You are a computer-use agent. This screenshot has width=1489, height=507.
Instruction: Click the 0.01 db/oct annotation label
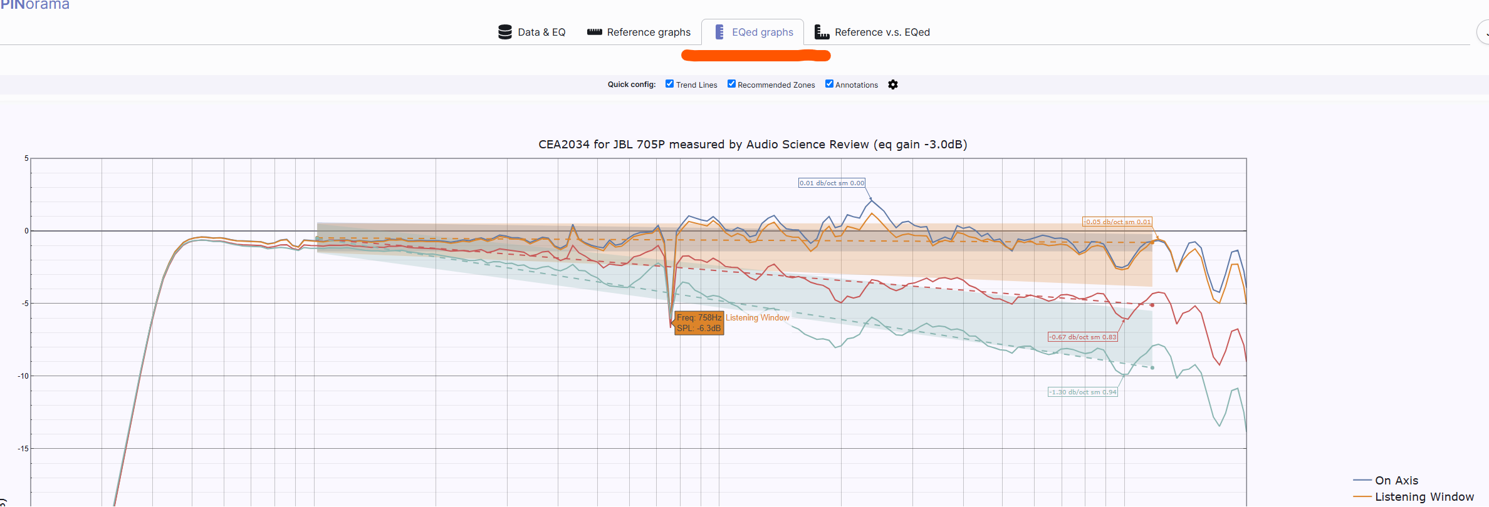832,183
